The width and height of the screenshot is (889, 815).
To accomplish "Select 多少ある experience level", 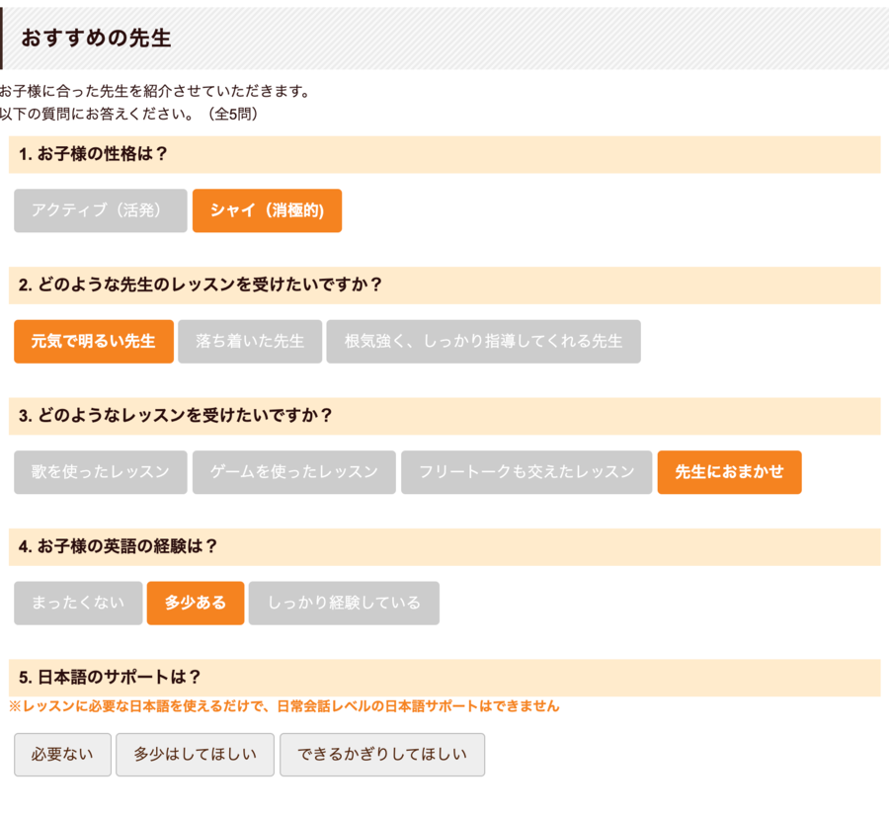I will 196,603.
